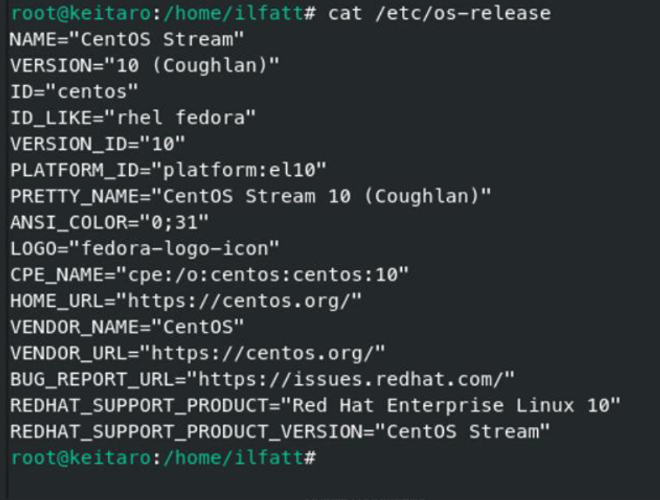Click the VERSION_ID="10" line
This screenshot has width=660, height=500.
(98, 144)
